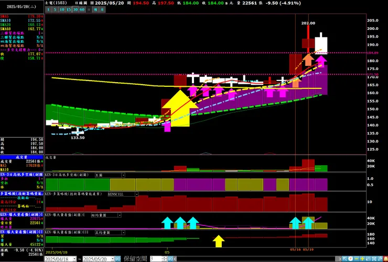The image size is (388, 262).
Task: Click the 184.89 pink level label on price axis
Action: pos(372,53)
